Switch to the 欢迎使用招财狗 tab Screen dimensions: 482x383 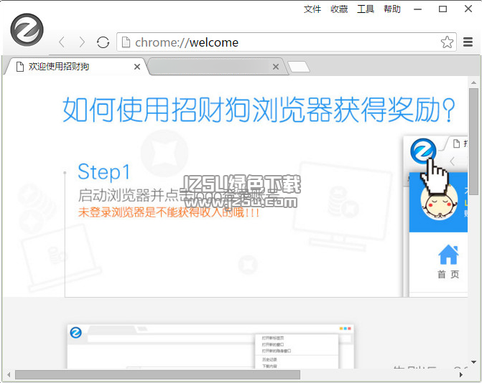pyautogui.click(x=75, y=66)
